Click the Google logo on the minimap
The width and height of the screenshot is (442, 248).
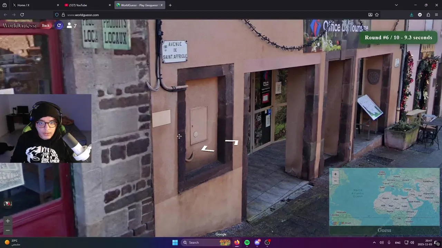(x=337, y=223)
